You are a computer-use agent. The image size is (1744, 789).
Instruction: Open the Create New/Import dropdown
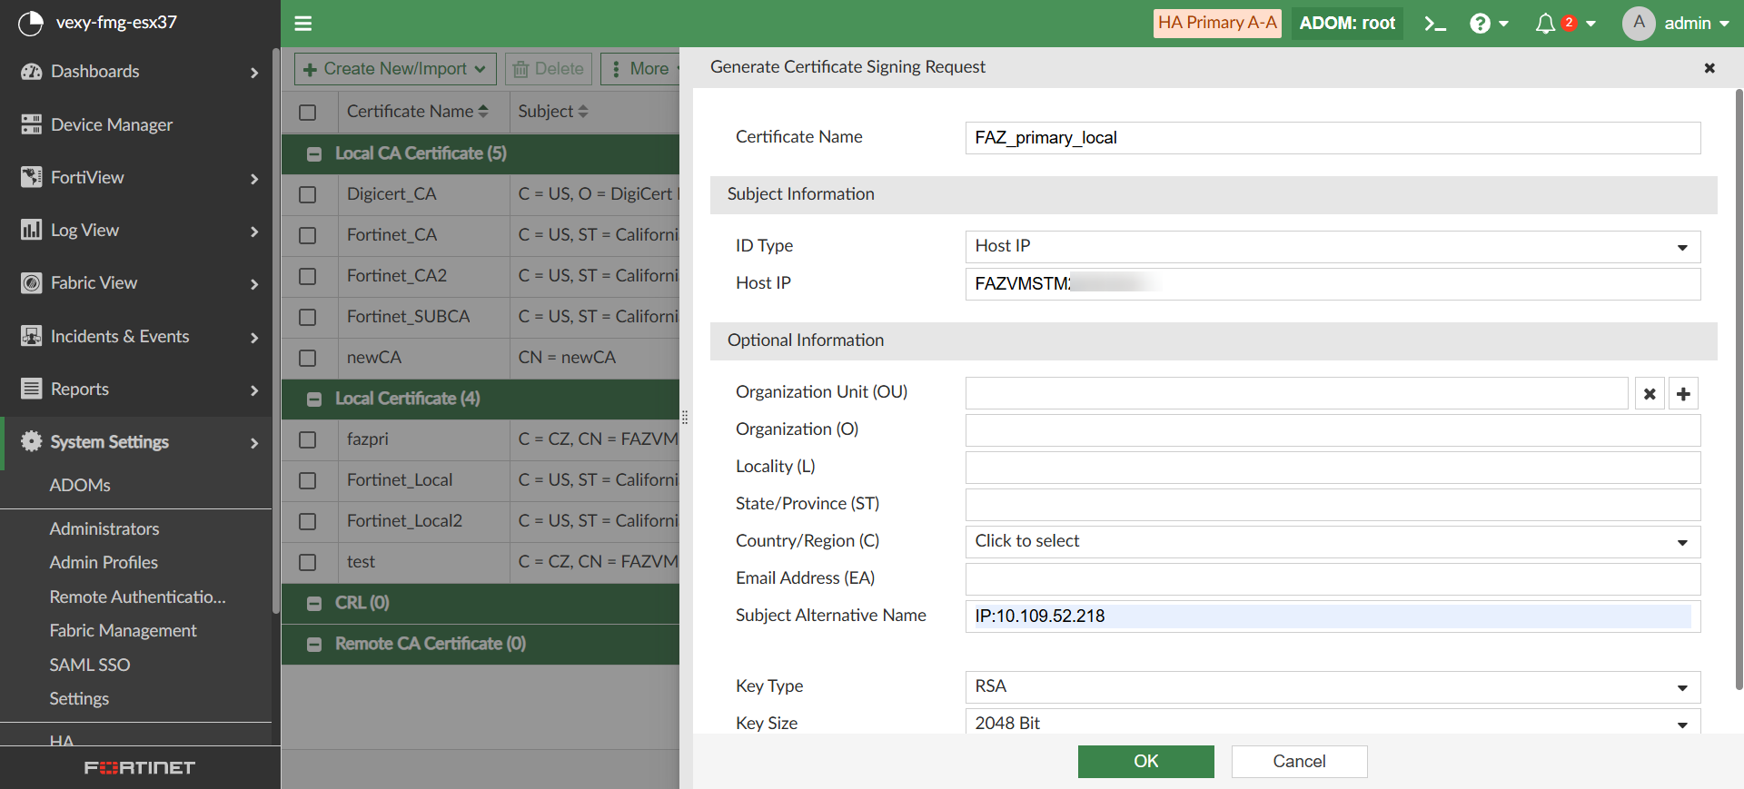point(395,69)
